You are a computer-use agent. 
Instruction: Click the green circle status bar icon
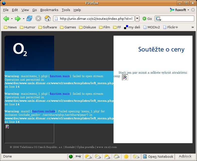tap(71, 156)
